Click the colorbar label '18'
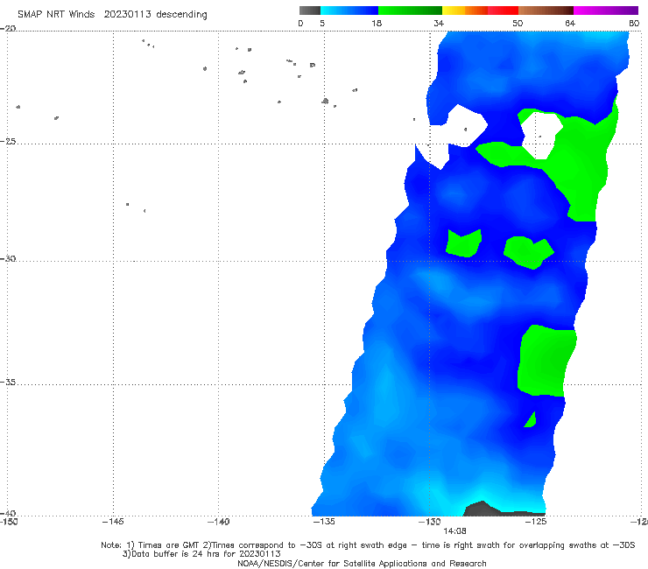Viewport: 648px width, 569px height. point(377,23)
